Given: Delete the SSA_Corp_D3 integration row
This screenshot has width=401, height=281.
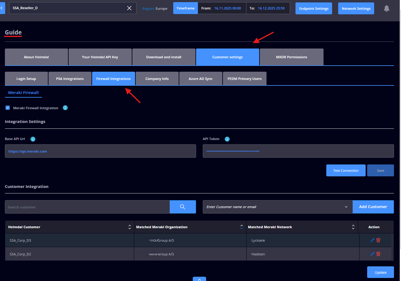Looking at the screenshot, I should 378,240.
